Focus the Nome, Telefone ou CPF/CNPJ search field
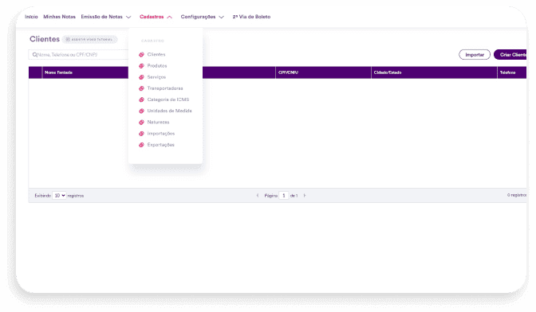This screenshot has height=312, width=536. pyautogui.click(x=79, y=55)
